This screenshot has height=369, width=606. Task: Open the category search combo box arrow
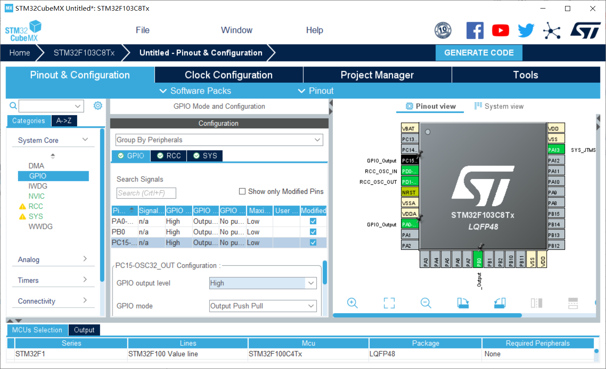78,106
